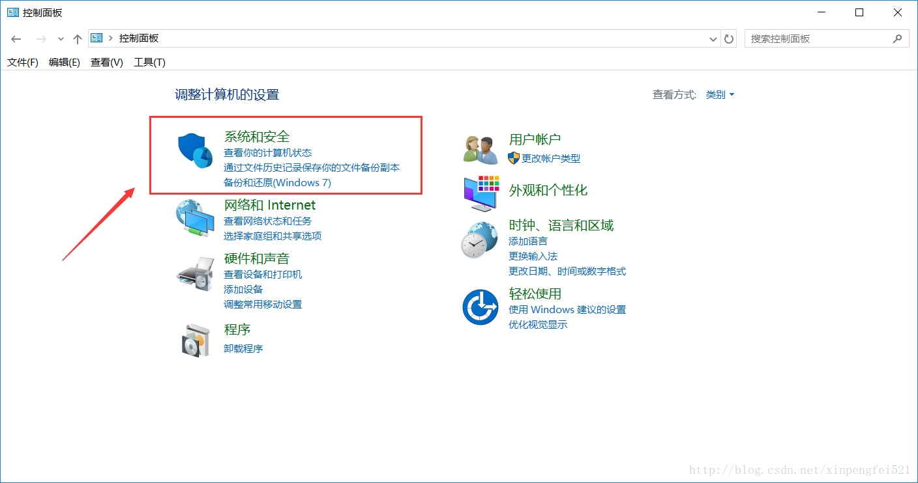
Task: Open the 工具(T) menu
Action: [x=149, y=62]
